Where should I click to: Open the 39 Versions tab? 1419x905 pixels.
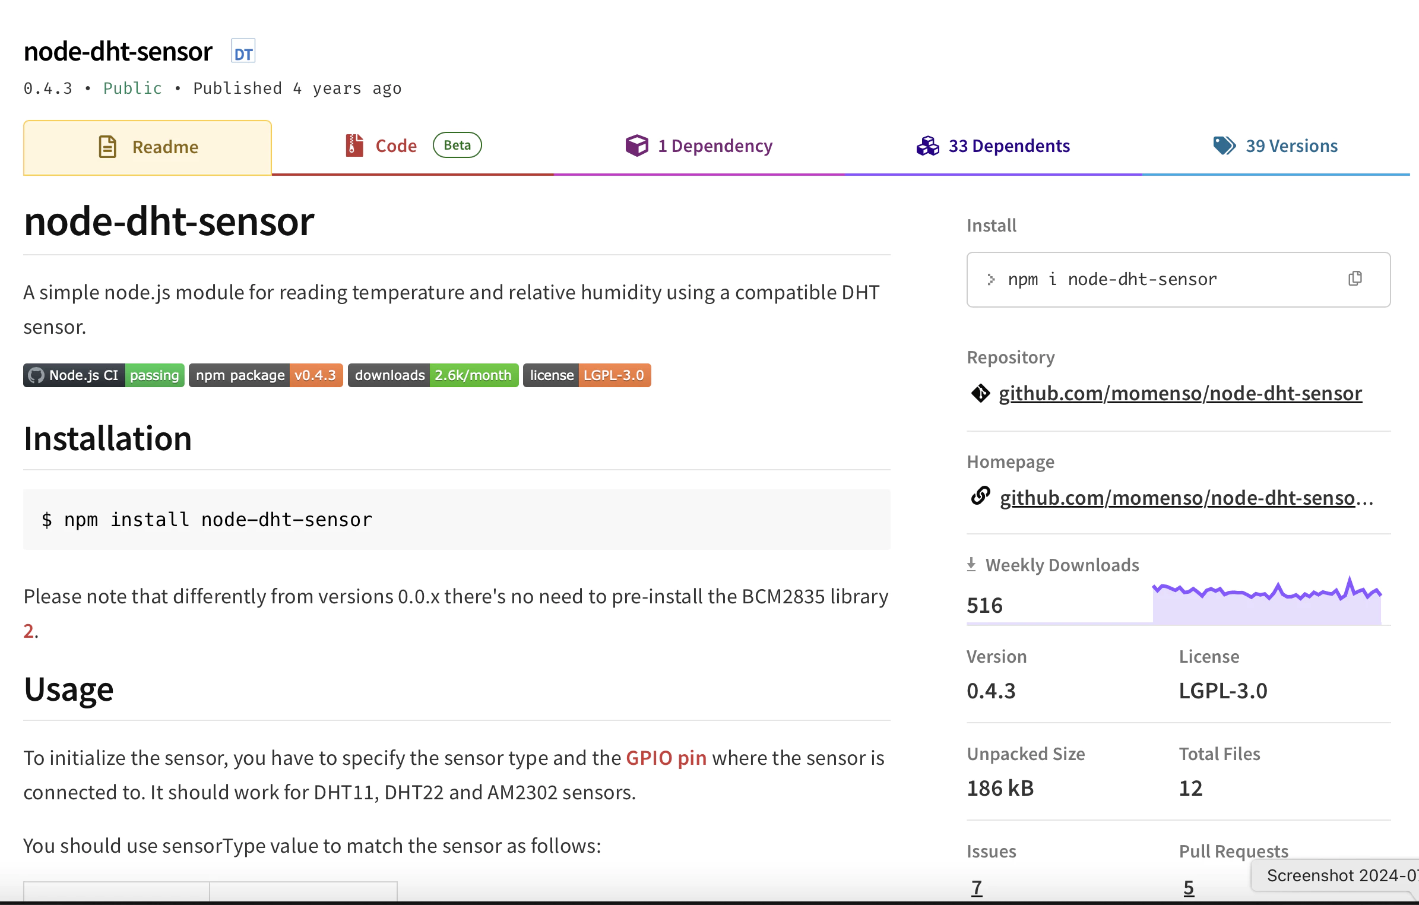click(1275, 145)
